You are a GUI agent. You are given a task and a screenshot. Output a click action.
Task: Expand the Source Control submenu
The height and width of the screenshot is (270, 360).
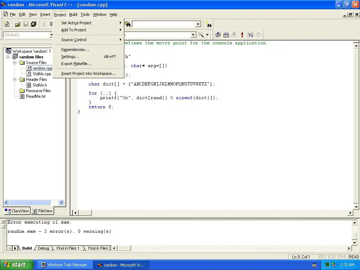click(x=88, y=40)
